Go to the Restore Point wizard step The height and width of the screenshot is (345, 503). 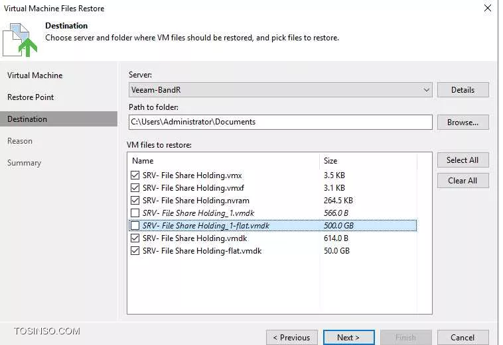31,97
